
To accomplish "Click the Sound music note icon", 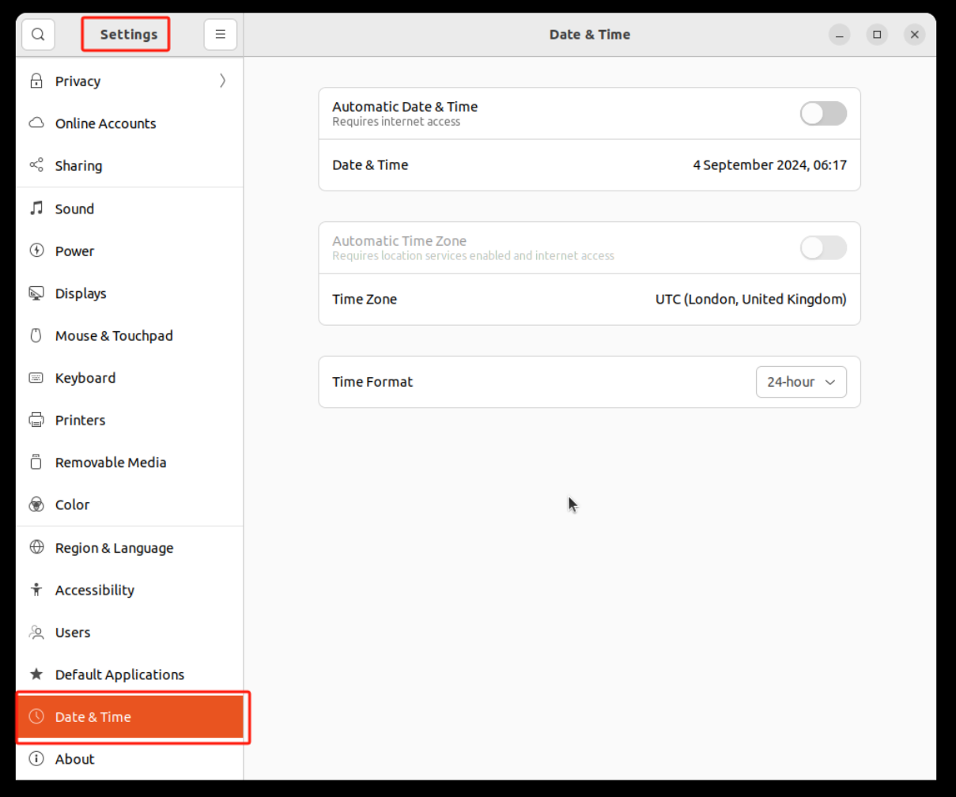I will 36,209.
